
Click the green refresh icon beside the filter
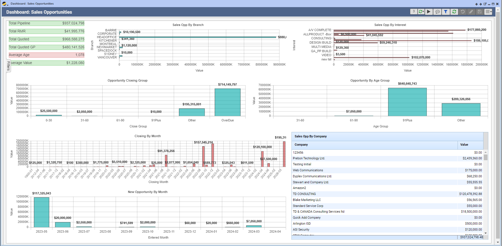(x=454, y=12)
